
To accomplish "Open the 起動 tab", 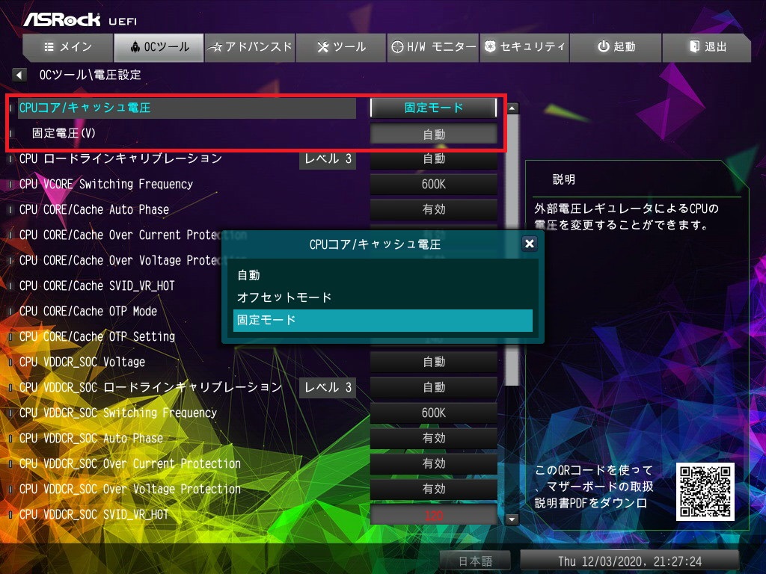I will pos(616,47).
